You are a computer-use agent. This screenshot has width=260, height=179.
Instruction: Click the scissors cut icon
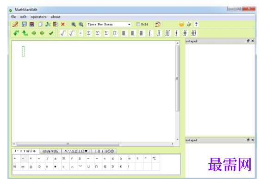48,24
